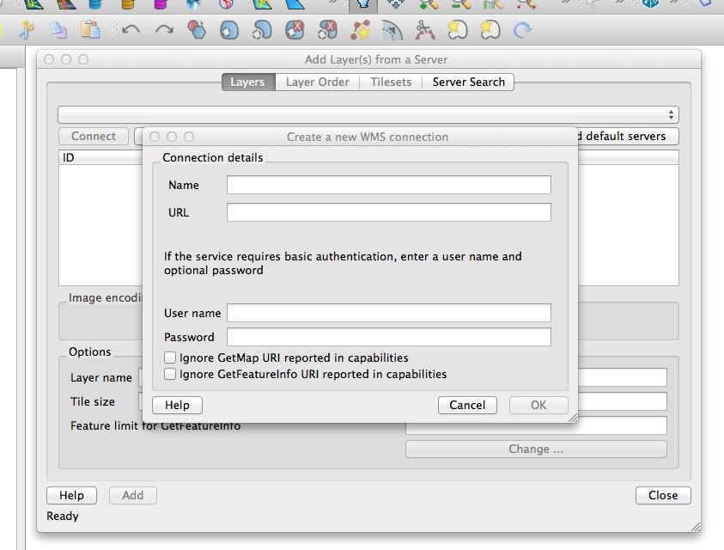
Task: Select the Delete Part tool
Action: point(327,30)
